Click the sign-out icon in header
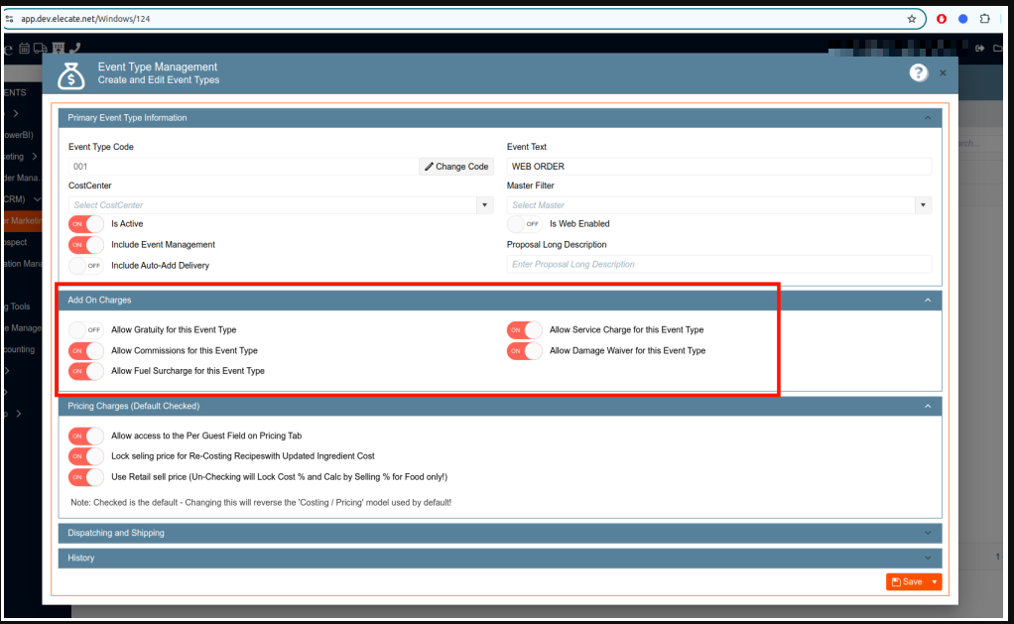 pos(980,48)
